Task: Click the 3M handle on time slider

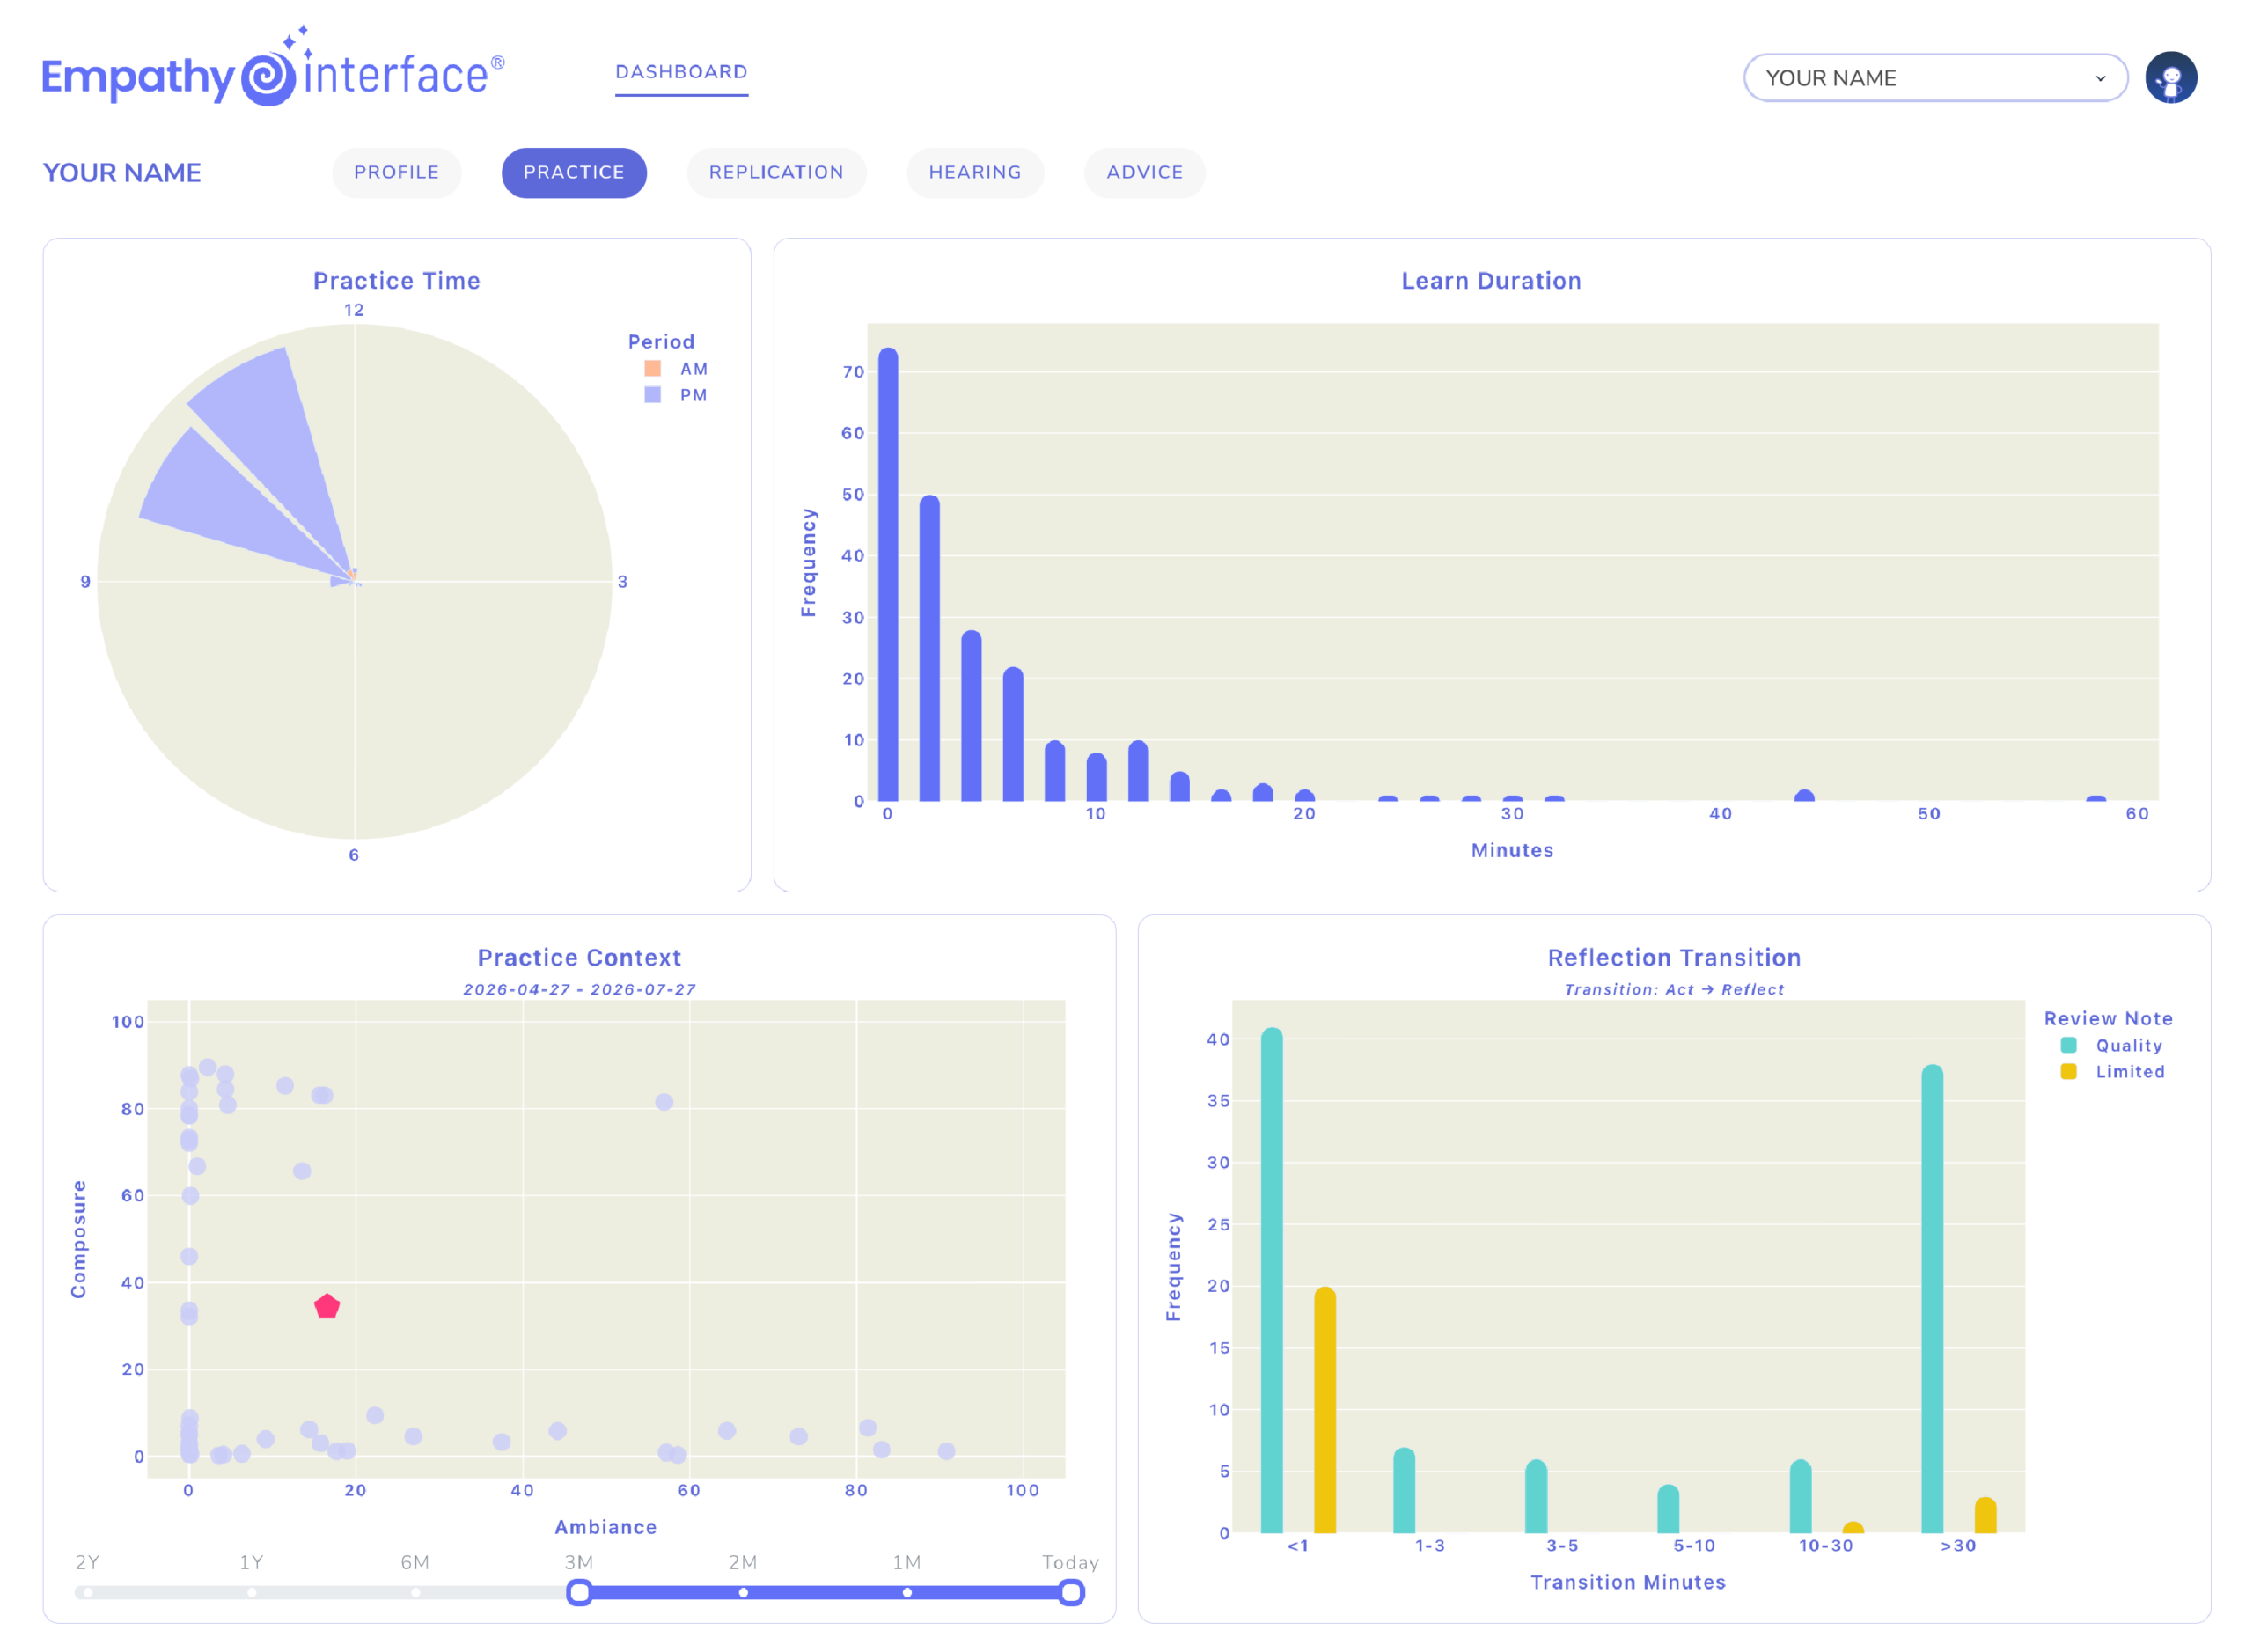Action: click(x=579, y=1592)
